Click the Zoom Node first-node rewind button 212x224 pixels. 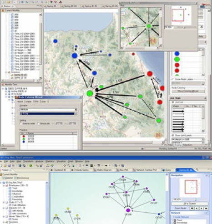pyautogui.click(x=192, y=209)
